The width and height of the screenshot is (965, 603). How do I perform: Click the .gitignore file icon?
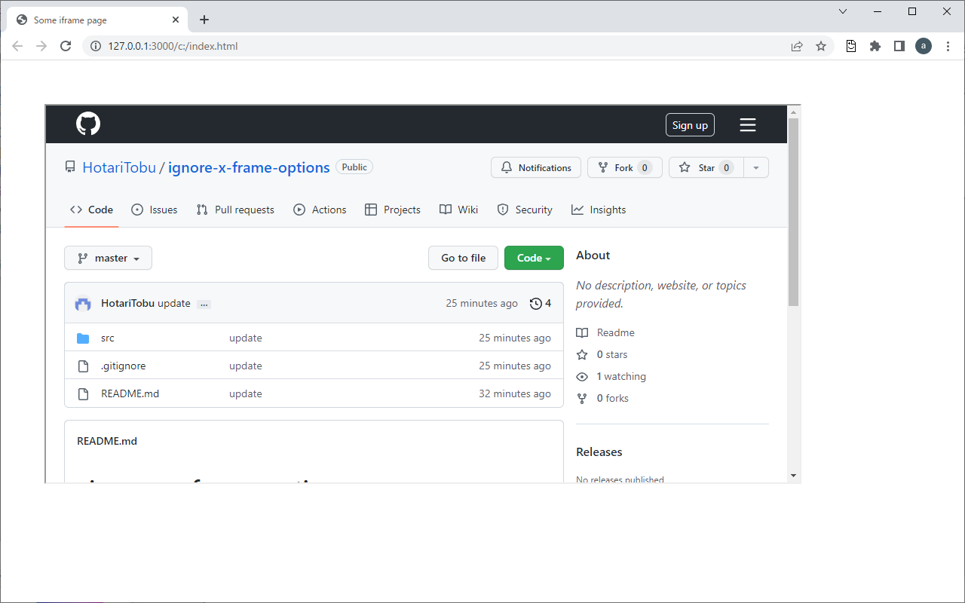84,366
